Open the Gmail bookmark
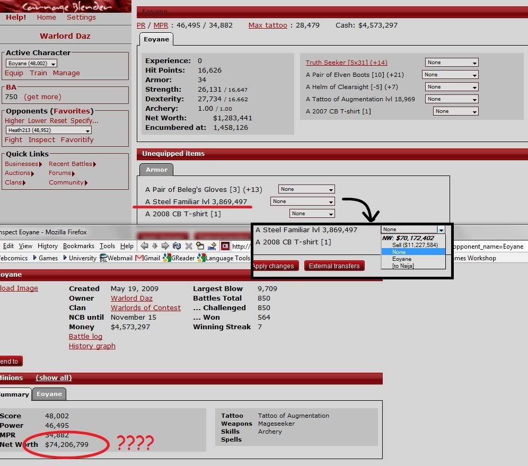 click(x=147, y=258)
